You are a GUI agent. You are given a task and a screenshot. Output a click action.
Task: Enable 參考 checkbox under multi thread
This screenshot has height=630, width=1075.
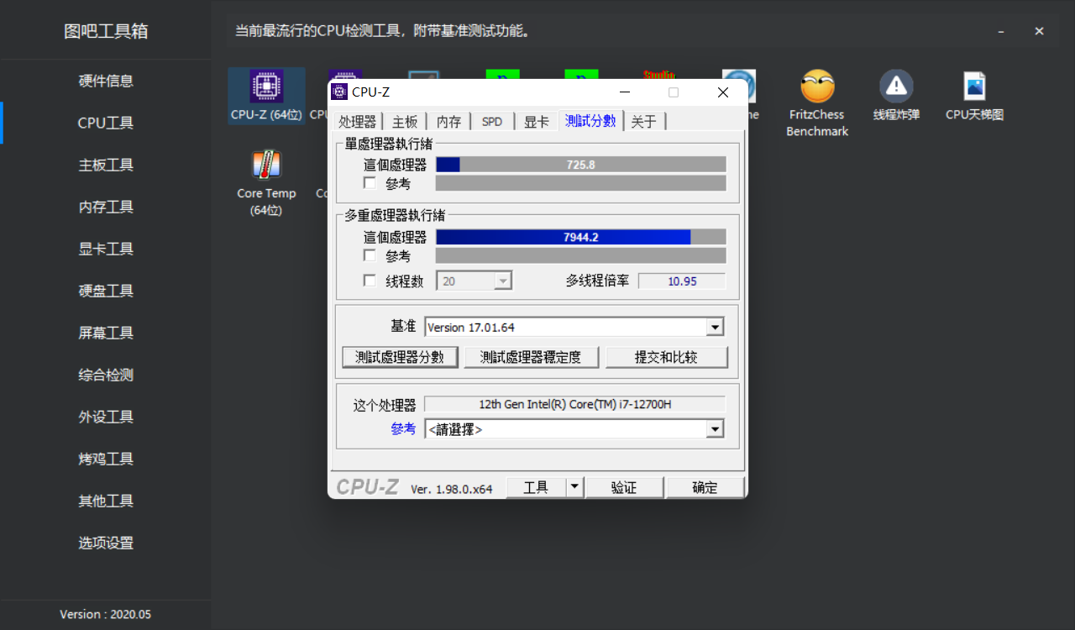coord(370,255)
